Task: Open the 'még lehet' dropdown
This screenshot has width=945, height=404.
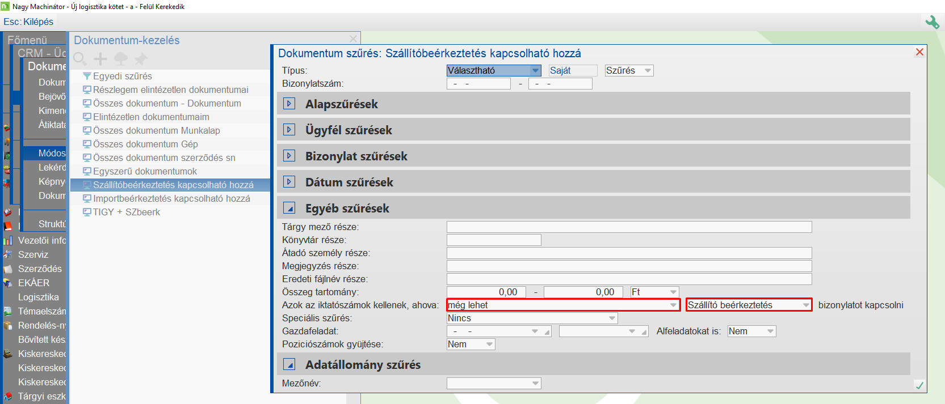Action: (x=673, y=305)
